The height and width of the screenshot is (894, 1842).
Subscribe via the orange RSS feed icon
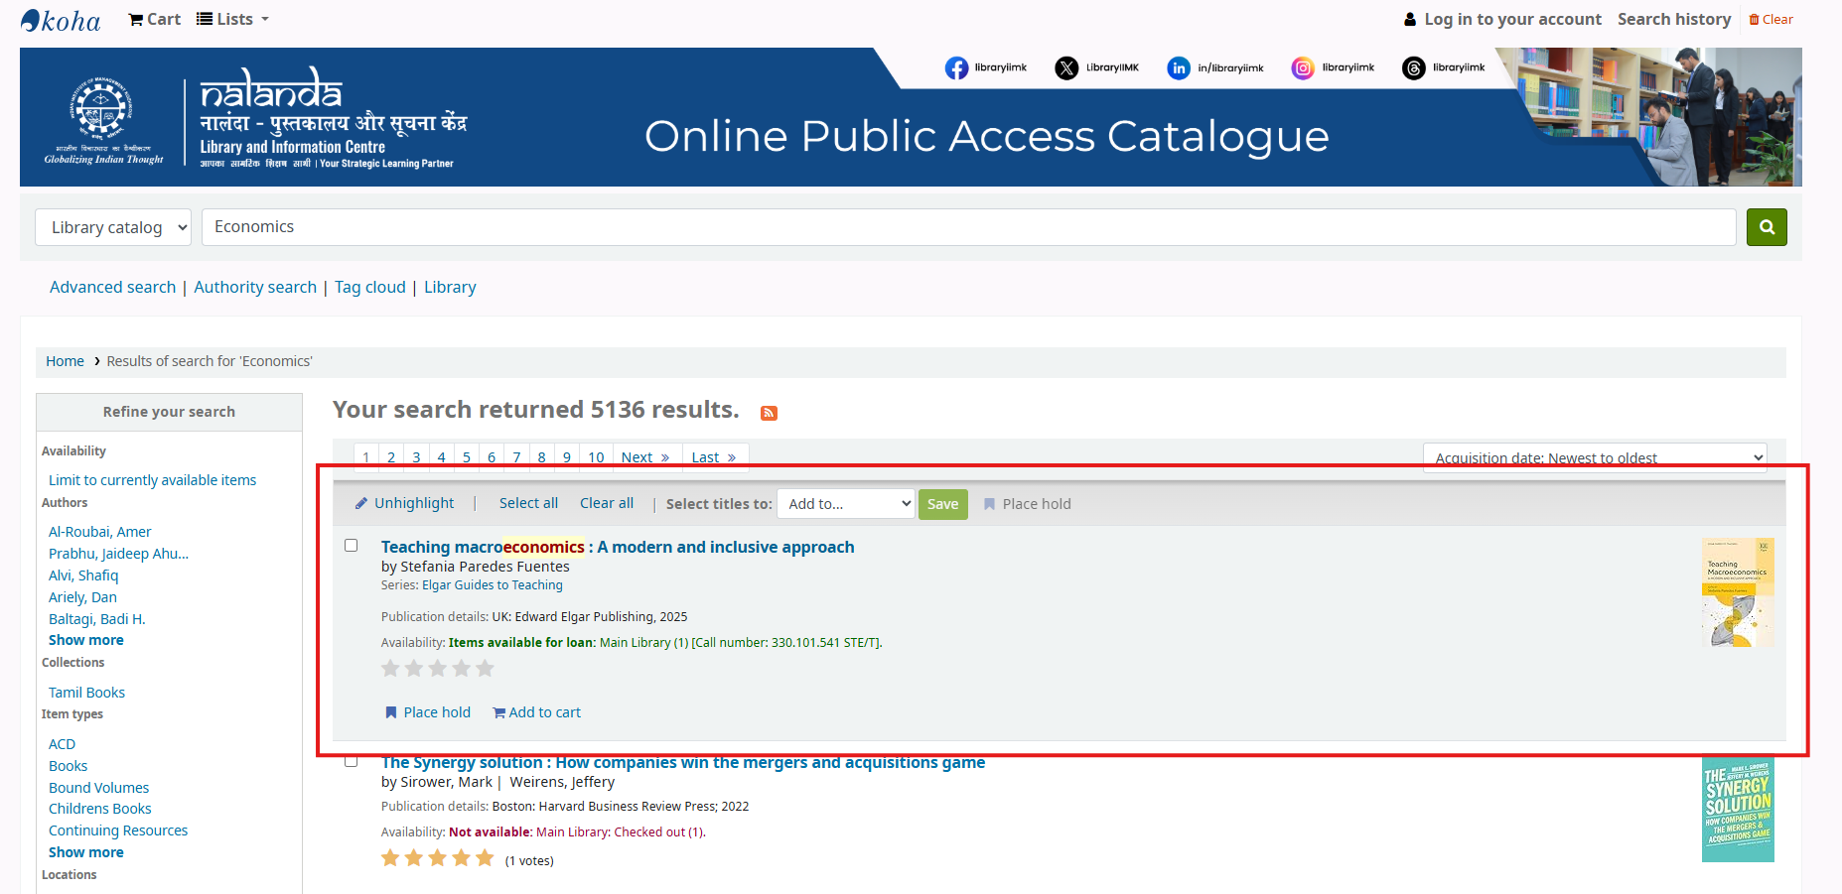(x=769, y=413)
